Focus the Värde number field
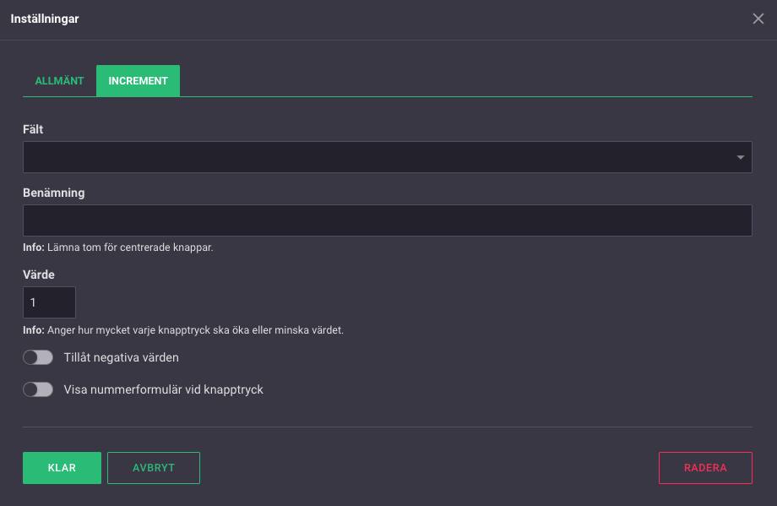Screen dimensions: 777x506 pyautogui.click(x=49, y=302)
